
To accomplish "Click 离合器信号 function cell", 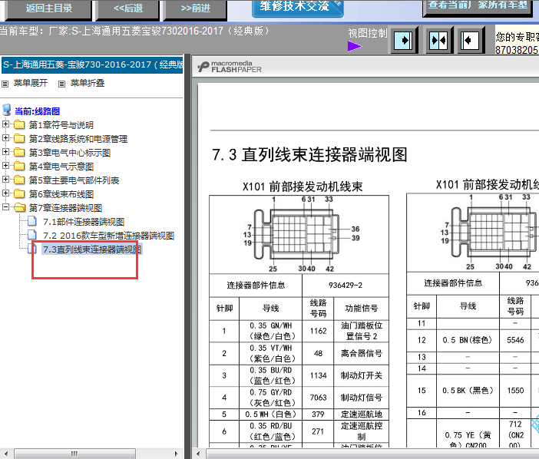I will [x=362, y=353].
